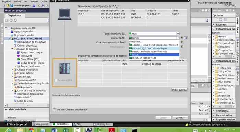
Task: Click the warning icon in status bar
Action: pyautogui.click(x=187, y=124)
